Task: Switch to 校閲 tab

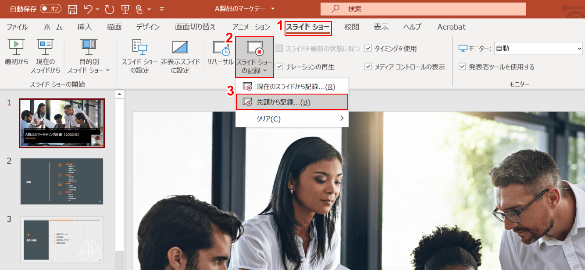Action: [x=352, y=27]
